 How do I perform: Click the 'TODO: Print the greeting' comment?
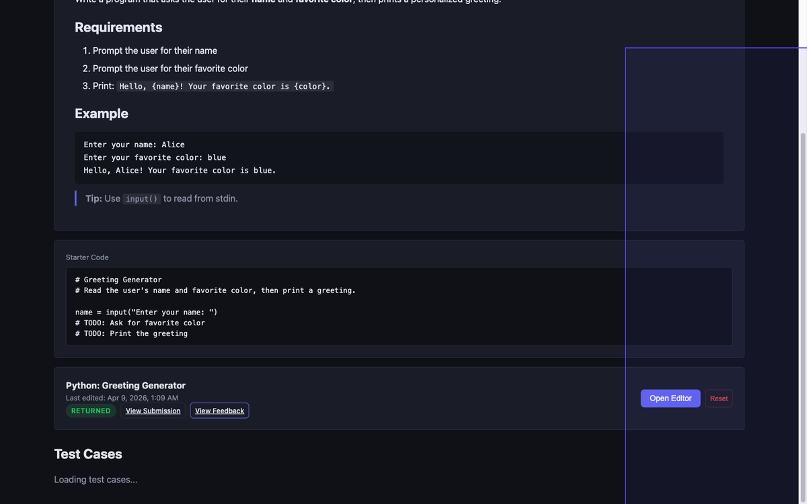click(x=131, y=333)
